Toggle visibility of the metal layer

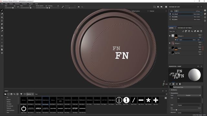click(x=170, y=48)
